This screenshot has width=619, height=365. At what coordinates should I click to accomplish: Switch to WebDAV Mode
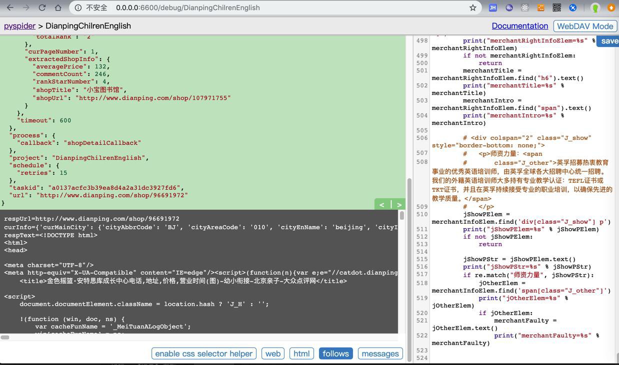point(585,26)
